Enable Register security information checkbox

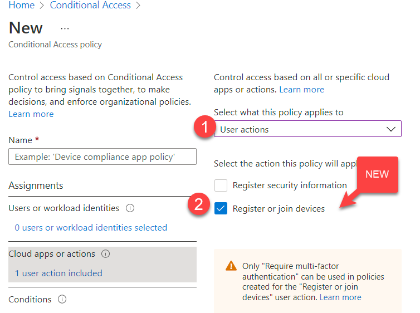click(x=221, y=185)
